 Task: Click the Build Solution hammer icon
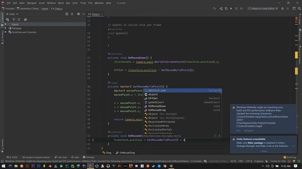pyautogui.click(x=214, y=8)
